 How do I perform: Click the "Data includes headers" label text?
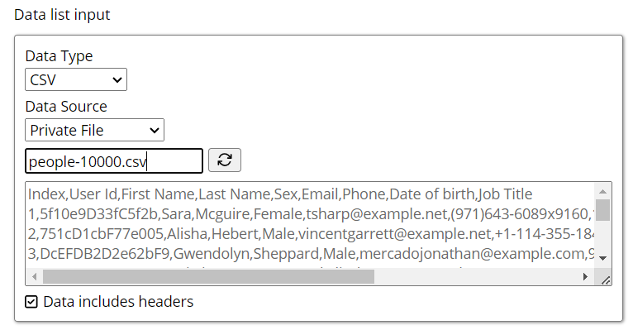tap(118, 302)
